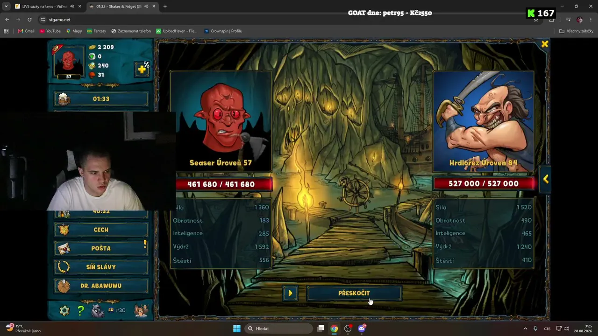The width and height of the screenshot is (598, 336).
Task: Click Hrdlořez's health bar 527 000 / 527 000
Action: pyautogui.click(x=484, y=183)
